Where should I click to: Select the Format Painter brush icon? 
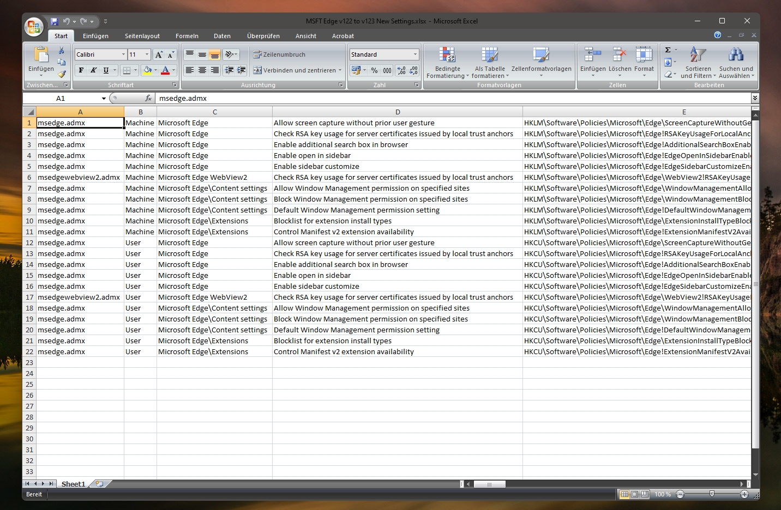pos(62,74)
